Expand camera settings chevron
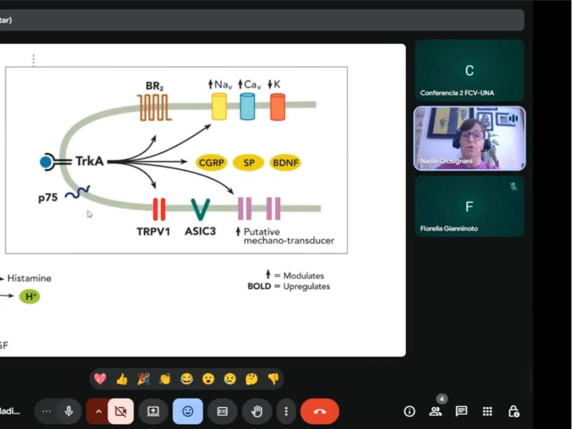Viewport: 572px width, 429px height. (97, 412)
